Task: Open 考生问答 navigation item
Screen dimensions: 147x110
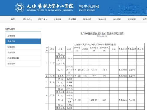Action: coord(117,19)
